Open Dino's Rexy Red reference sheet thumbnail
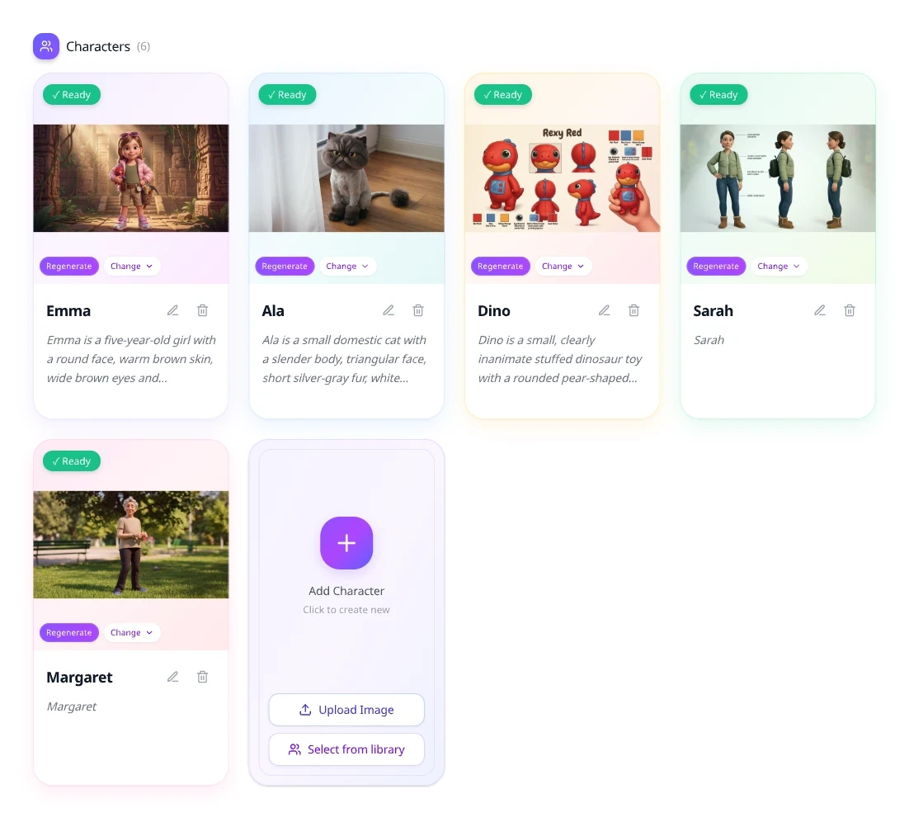This screenshot has height=822, width=909. click(x=563, y=178)
